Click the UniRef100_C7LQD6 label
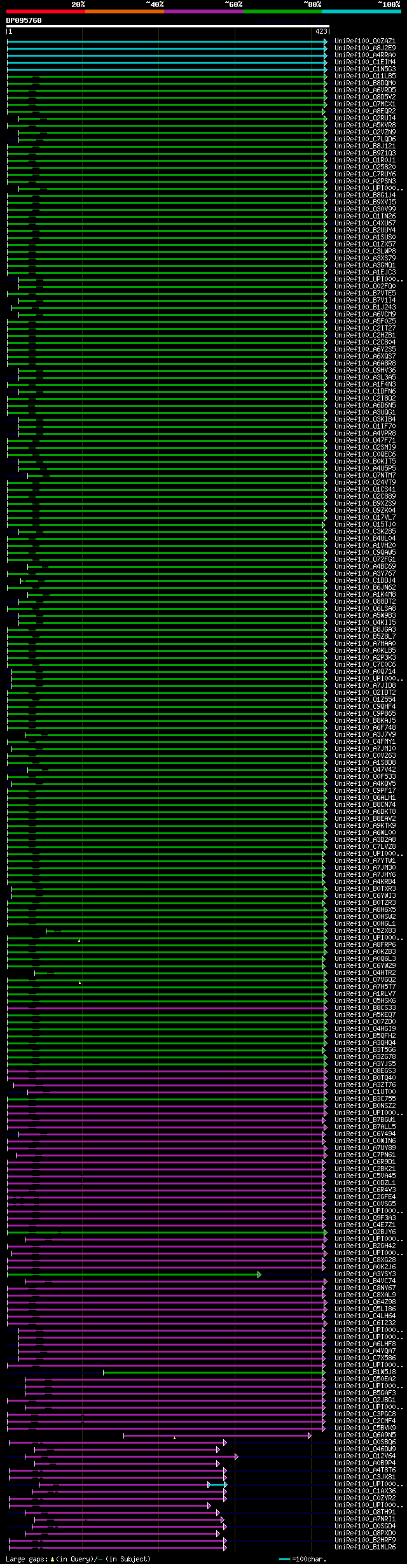 click(365, 139)
